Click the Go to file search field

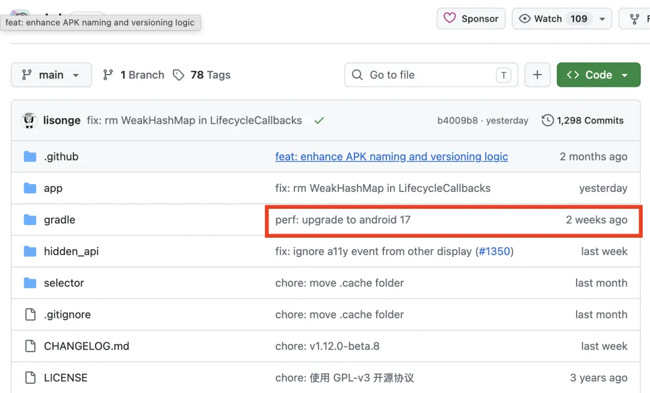tap(431, 75)
